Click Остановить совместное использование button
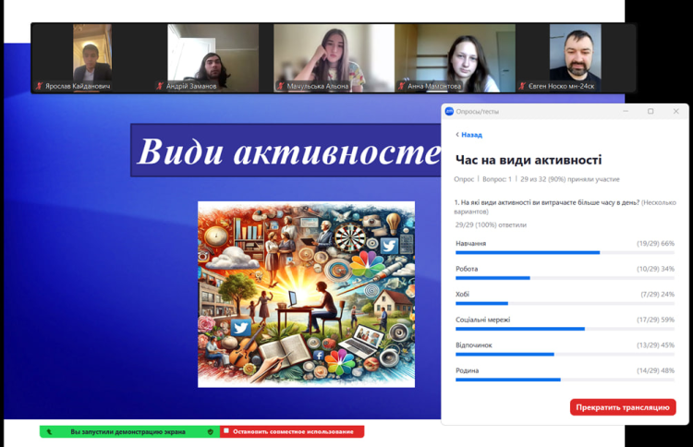Viewport: 693px width, 447px height. coord(292,431)
